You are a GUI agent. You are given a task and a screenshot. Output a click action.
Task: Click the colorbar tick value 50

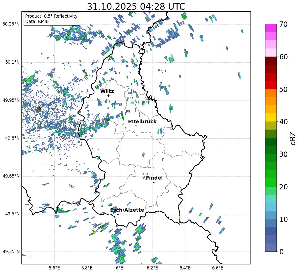click(x=283, y=89)
